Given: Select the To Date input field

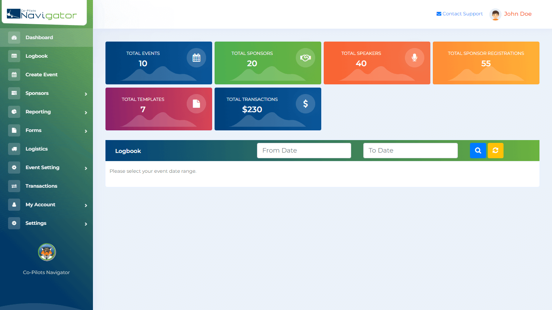Looking at the screenshot, I should (410, 151).
